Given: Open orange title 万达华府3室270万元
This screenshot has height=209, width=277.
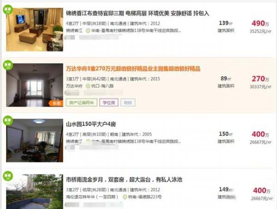Looking at the screenshot, I should pos(133,69).
